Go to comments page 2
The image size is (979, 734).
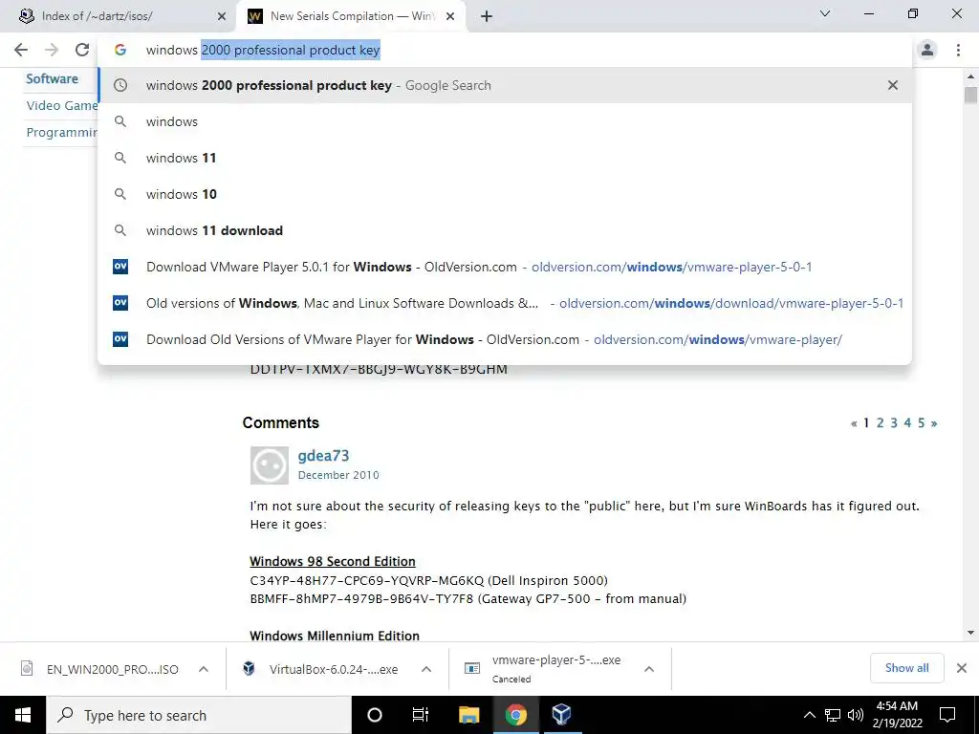880,423
